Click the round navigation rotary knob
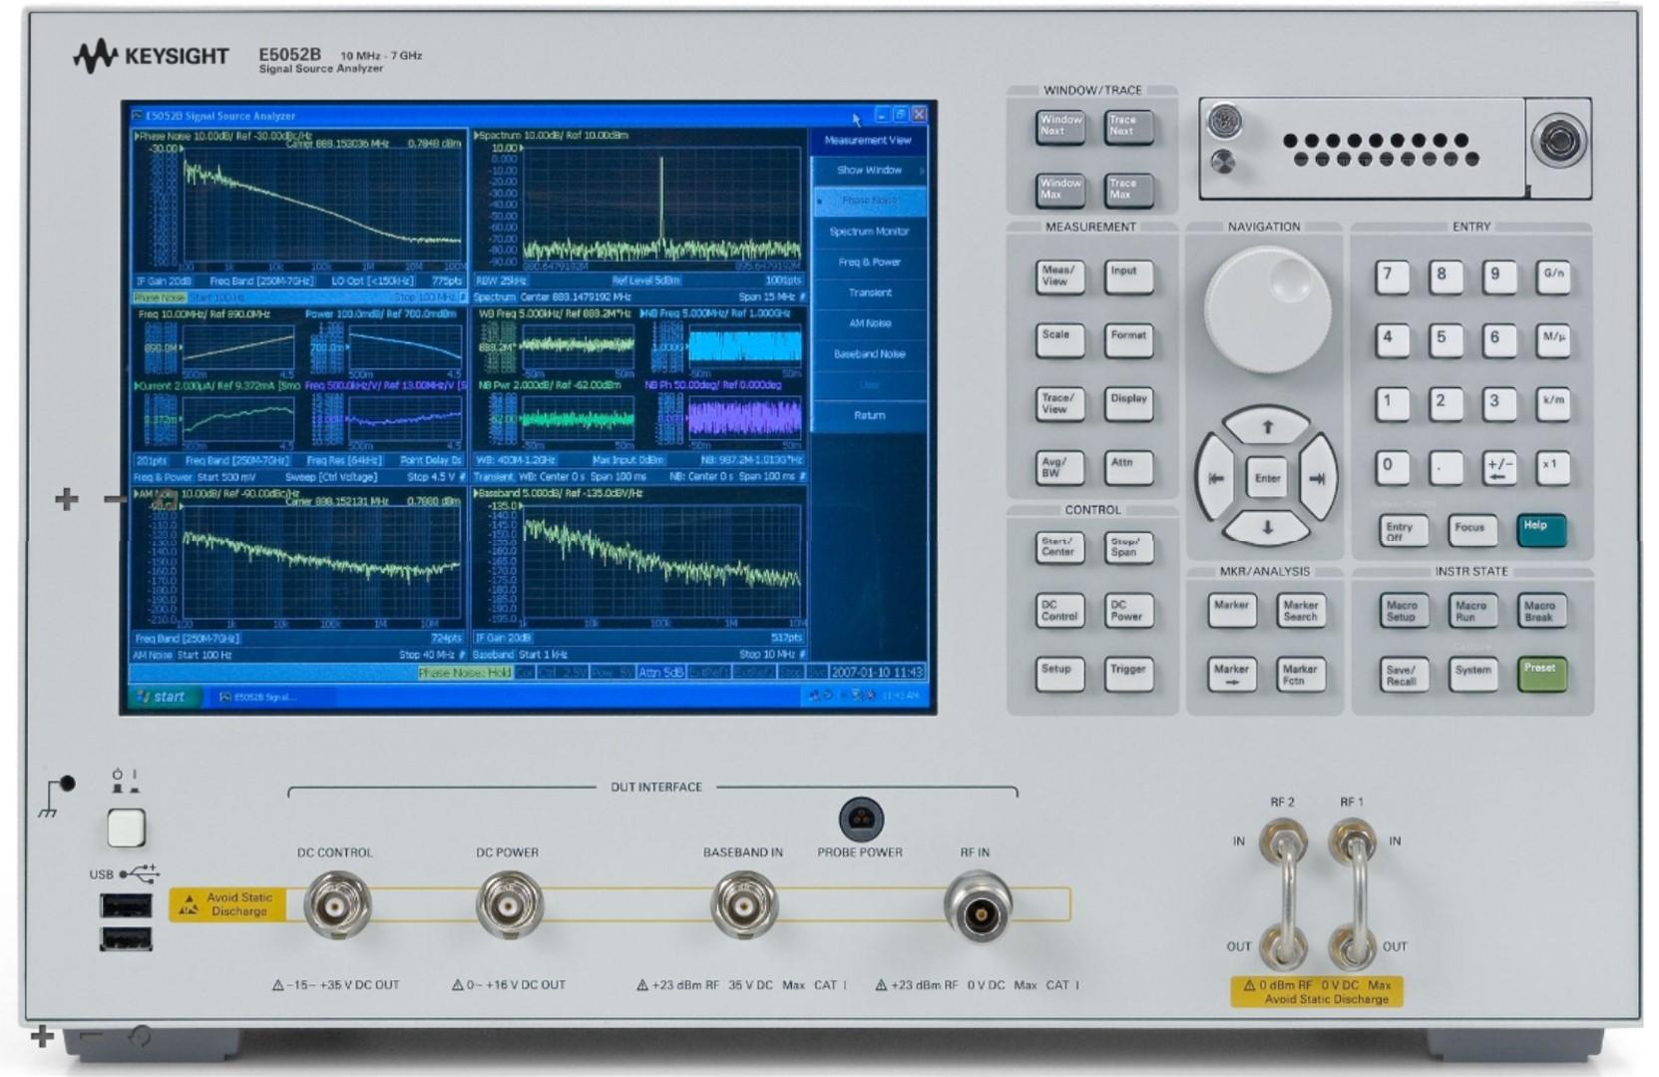The width and height of the screenshot is (1659, 1077). (1267, 310)
